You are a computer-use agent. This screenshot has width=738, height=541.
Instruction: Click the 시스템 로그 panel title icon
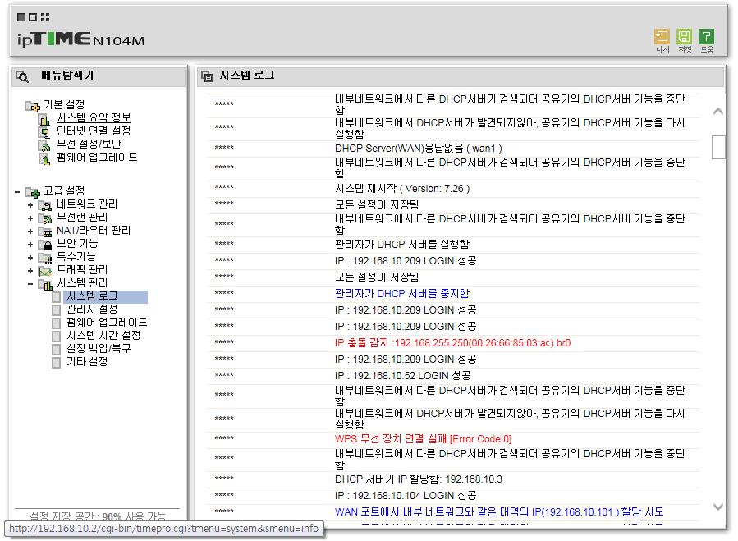[207, 76]
